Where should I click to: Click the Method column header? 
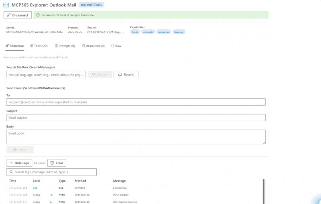click(80, 181)
